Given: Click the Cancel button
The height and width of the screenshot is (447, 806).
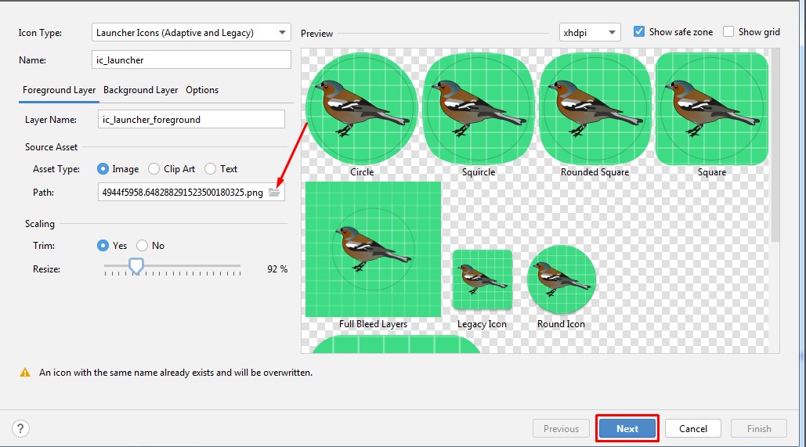Looking at the screenshot, I should [x=693, y=428].
